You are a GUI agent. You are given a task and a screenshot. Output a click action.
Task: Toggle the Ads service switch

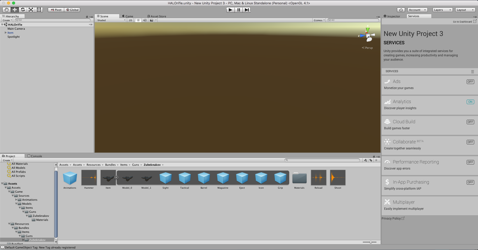(470, 82)
